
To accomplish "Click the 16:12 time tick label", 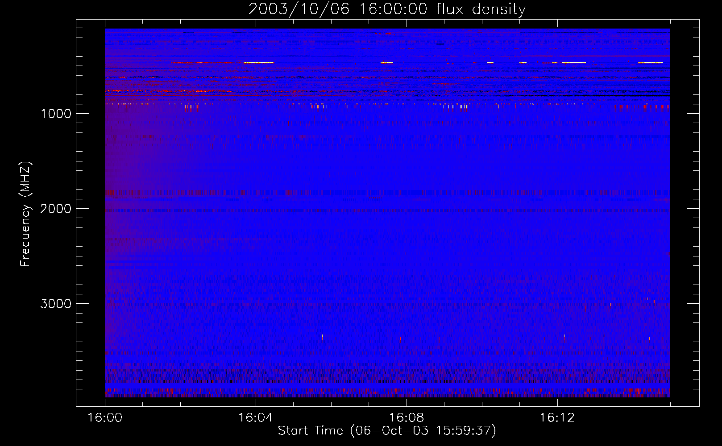I will 557,418.
